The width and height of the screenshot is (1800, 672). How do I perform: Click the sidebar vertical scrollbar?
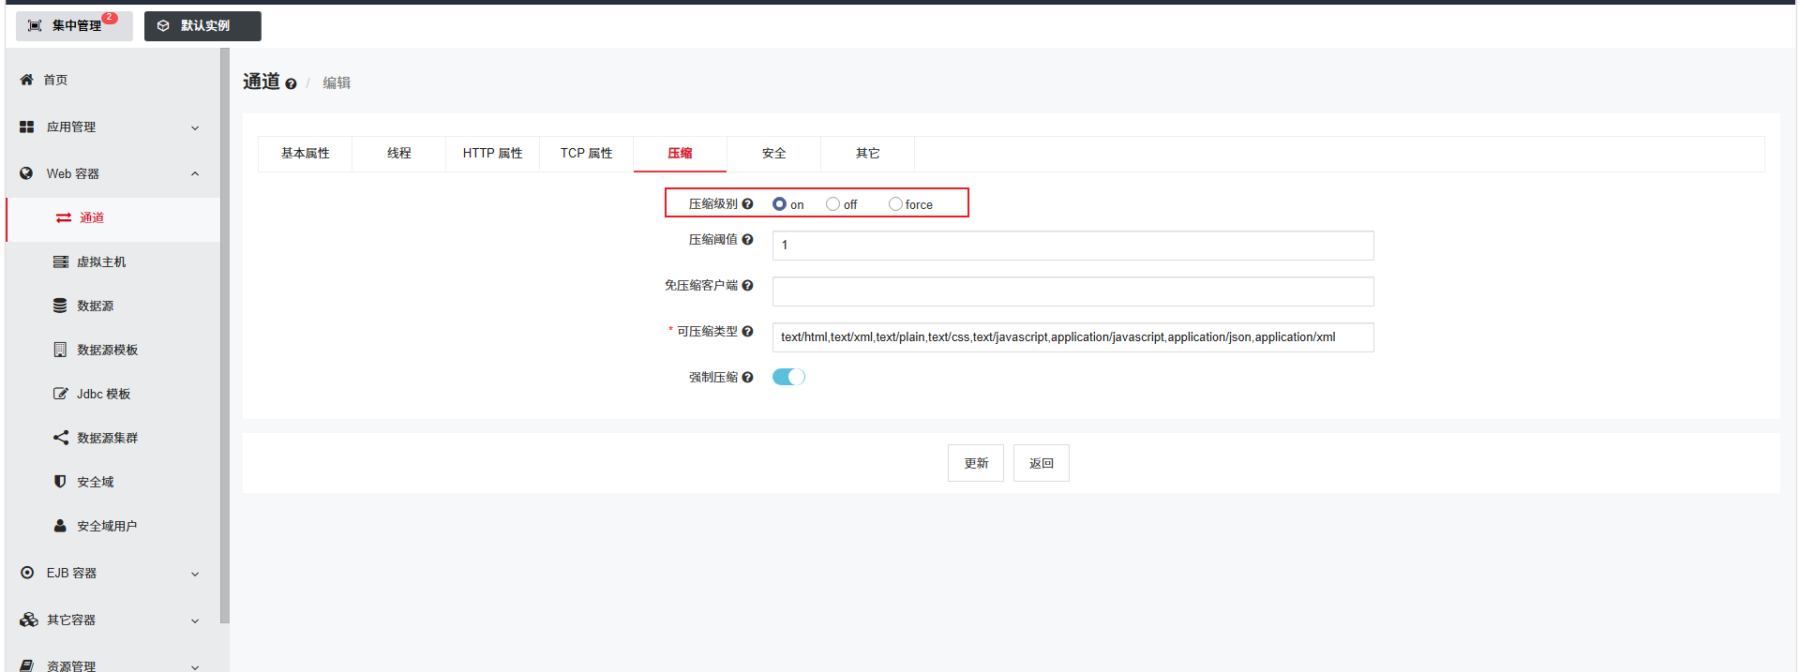coord(225,336)
